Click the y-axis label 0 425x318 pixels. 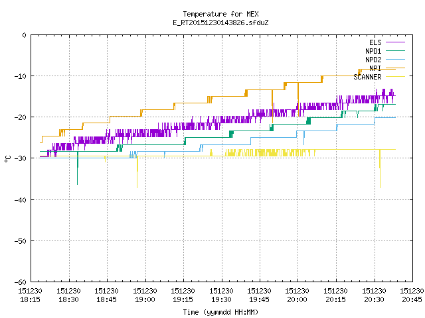point(25,35)
